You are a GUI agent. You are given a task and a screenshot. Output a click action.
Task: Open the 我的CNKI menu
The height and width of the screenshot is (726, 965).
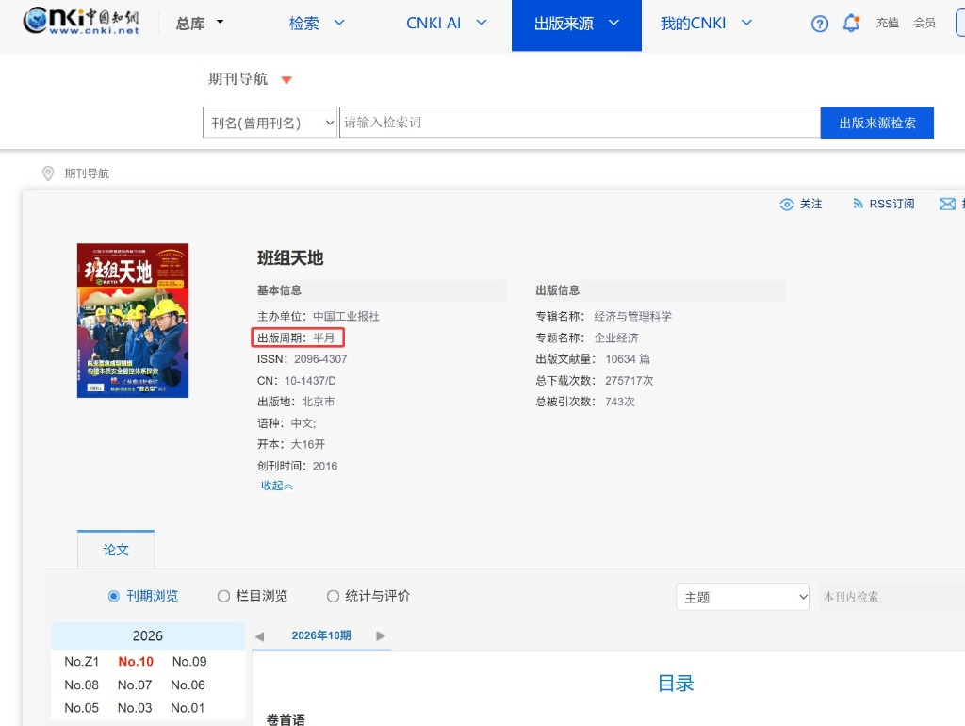[706, 23]
